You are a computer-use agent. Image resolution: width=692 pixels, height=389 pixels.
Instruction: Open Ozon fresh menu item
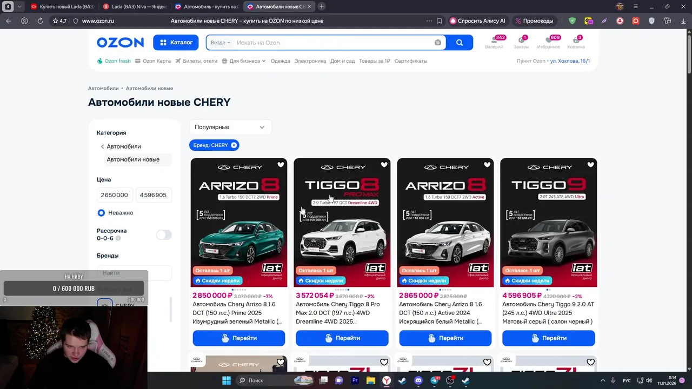point(114,61)
